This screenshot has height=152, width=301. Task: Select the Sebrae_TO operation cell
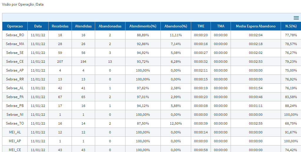15,123
